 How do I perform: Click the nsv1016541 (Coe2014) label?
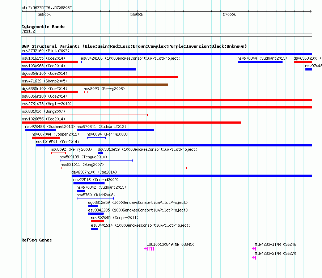(x=58, y=142)
